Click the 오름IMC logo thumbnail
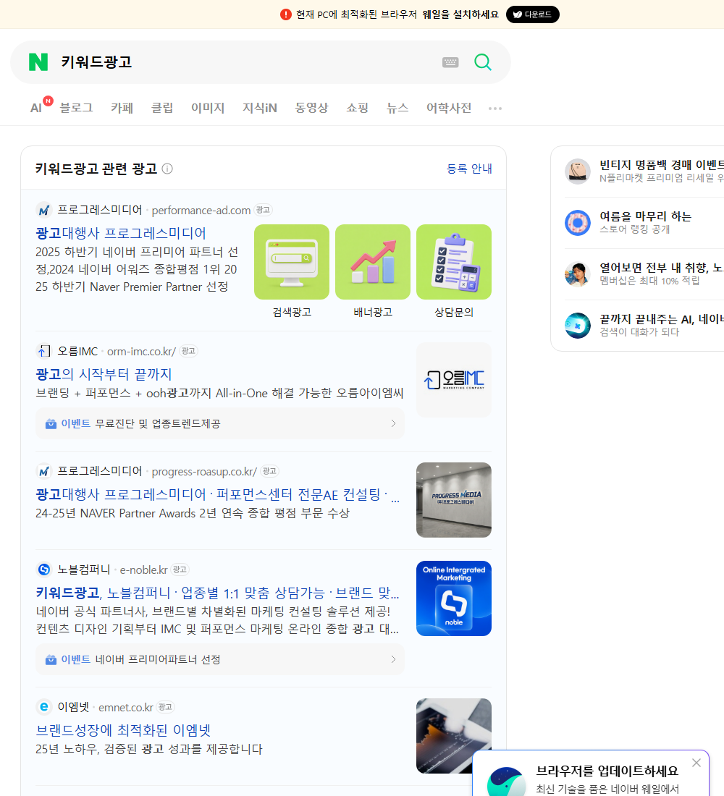 point(454,380)
